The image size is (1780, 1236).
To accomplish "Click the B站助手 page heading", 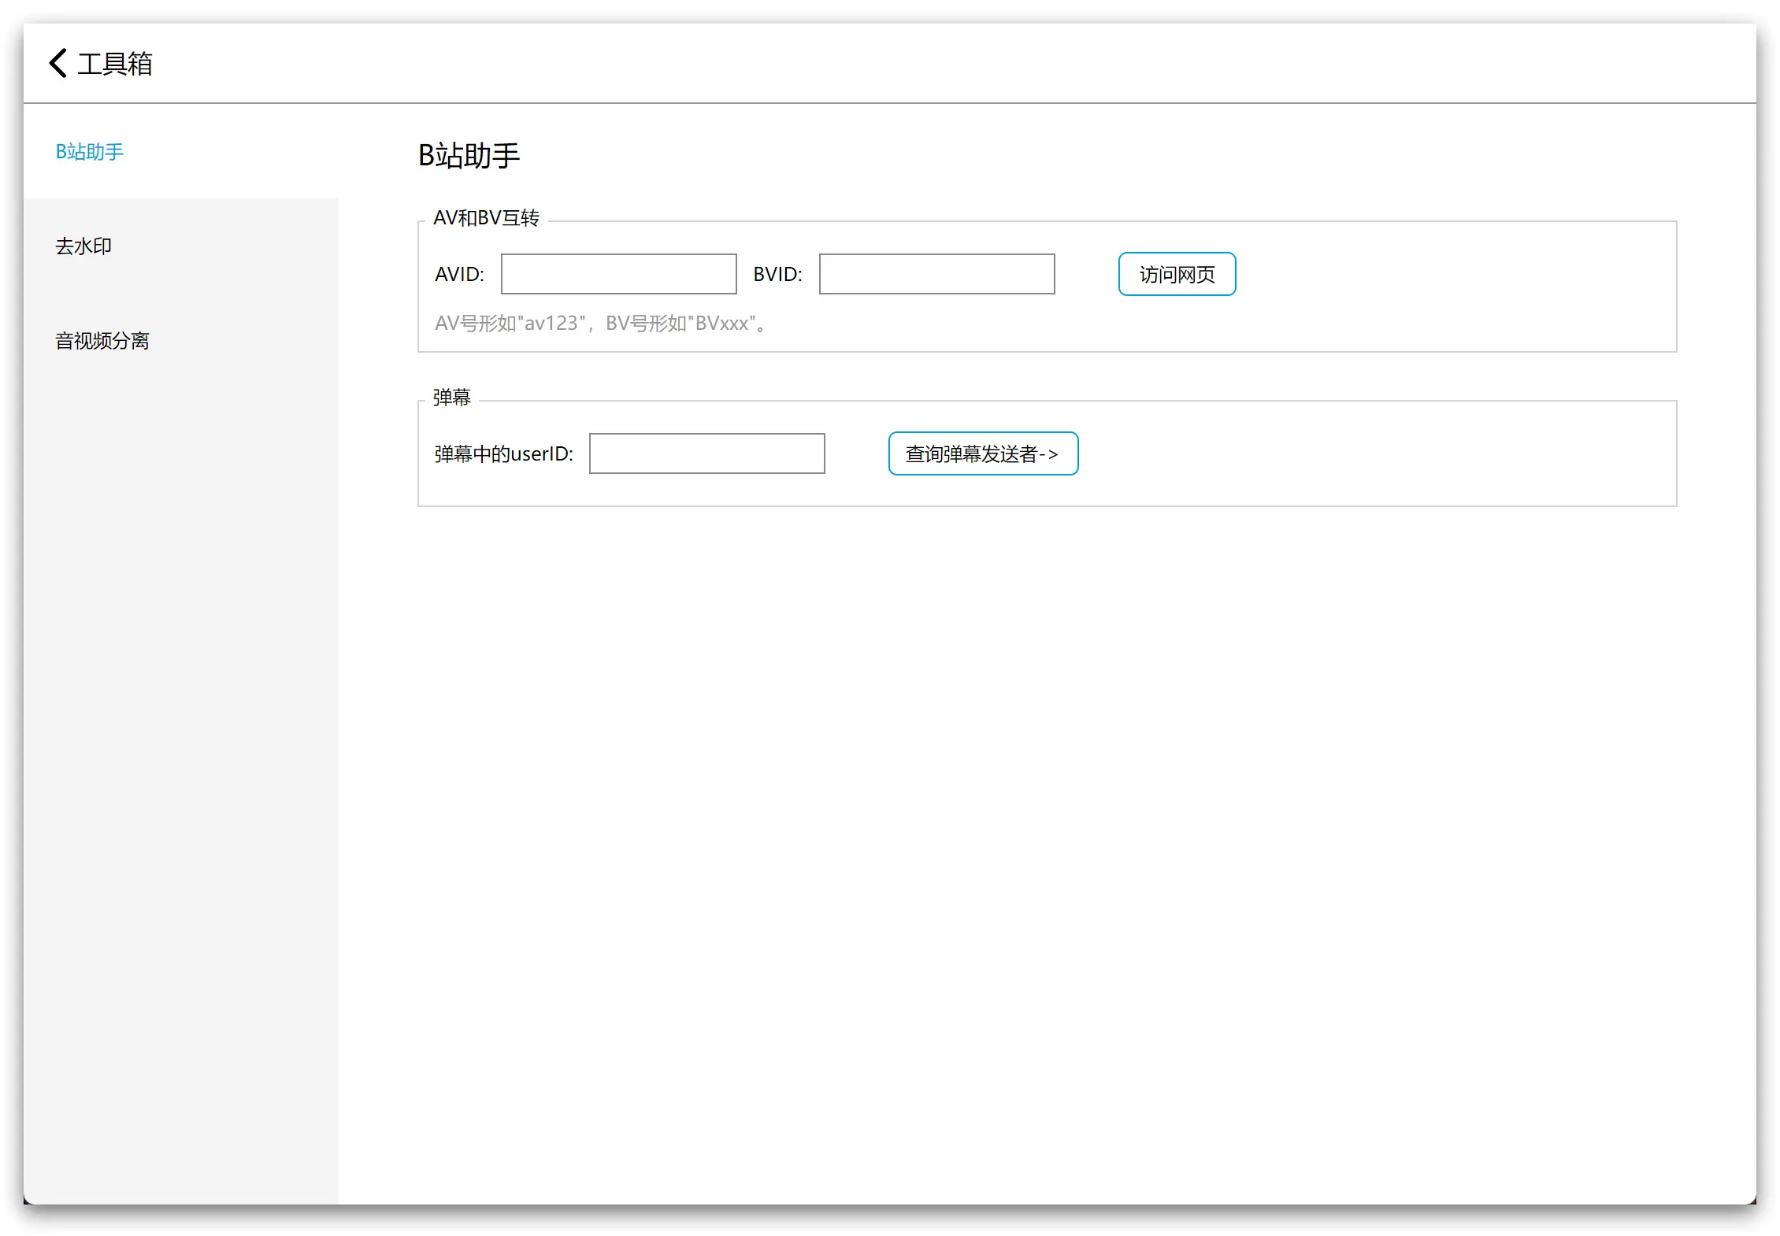I will click(x=469, y=155).
